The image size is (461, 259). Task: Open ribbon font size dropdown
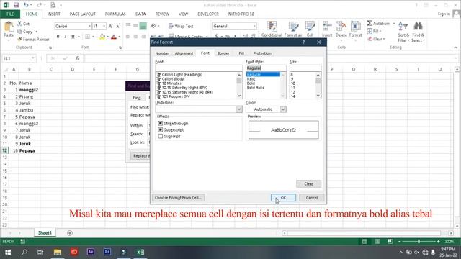104,26
